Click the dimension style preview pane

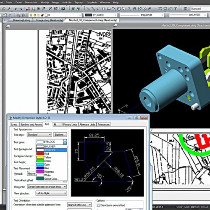(108, 163)
